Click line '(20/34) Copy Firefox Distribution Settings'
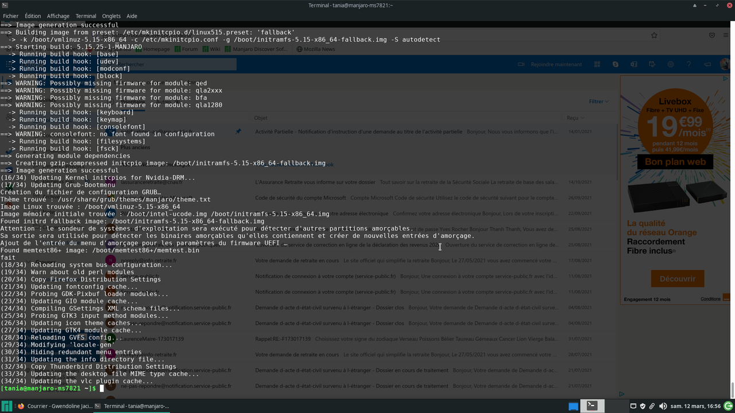This screenshot has width=735, height=413. [x=80, y=279]
